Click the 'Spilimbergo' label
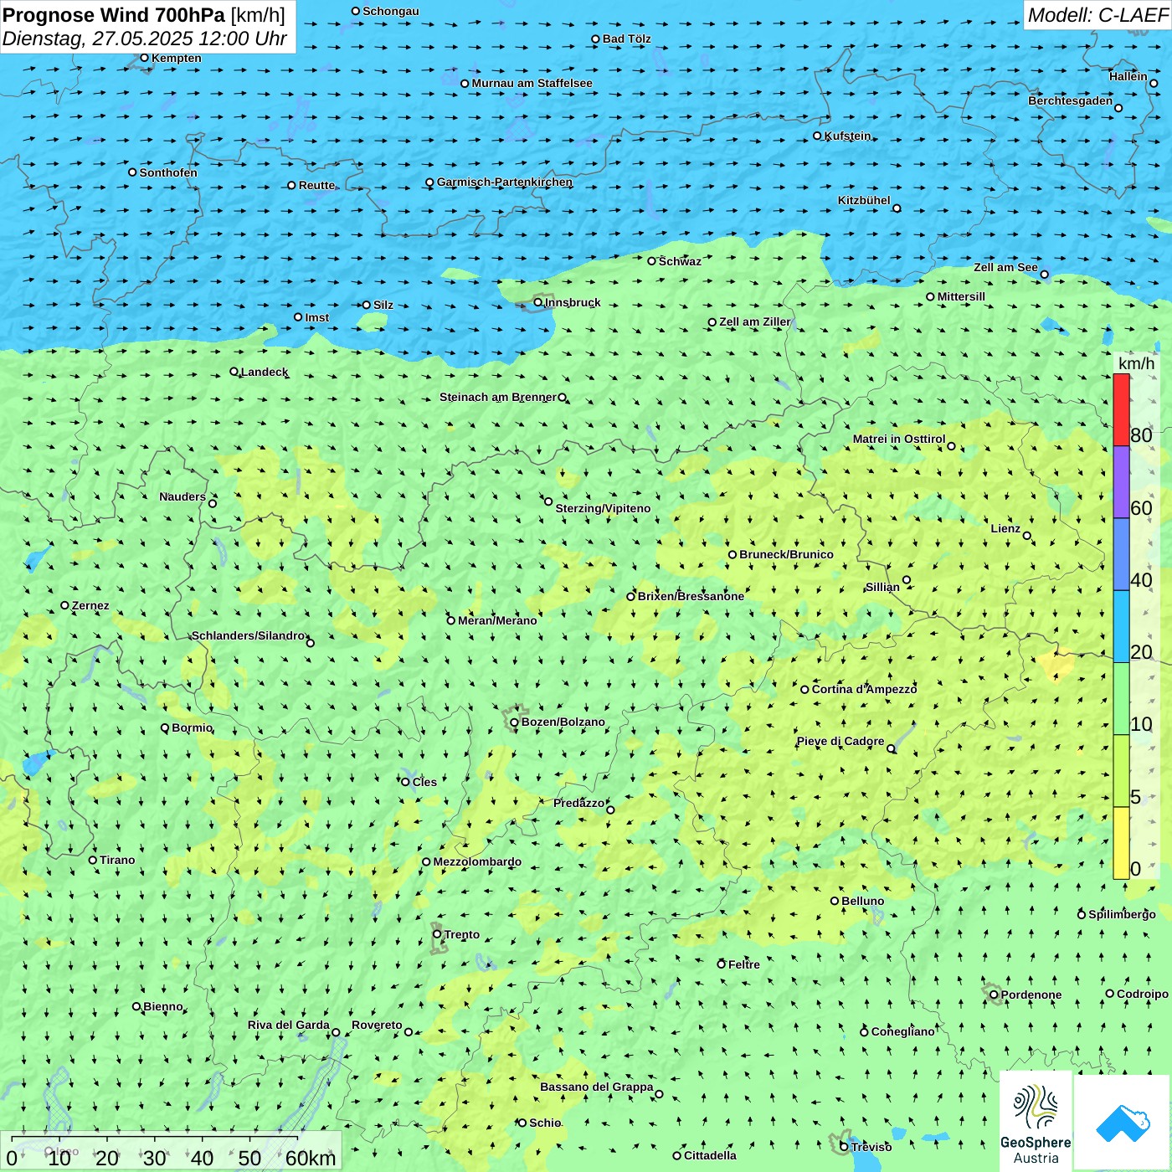This screenshot has height=1172, width=1172. tap(1122, 914)
